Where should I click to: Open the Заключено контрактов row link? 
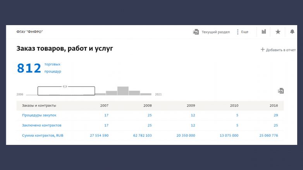(41, 125)
